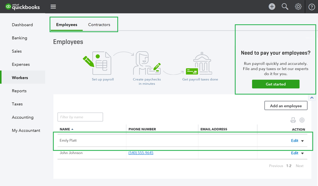Open the dropdown arrow beside John Johnson's Edit
The height and width of the screenshot is (186, 318).
(x=302, y=153)
